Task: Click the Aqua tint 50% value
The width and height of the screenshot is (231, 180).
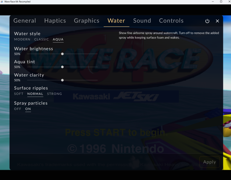Action: (x=17, y=67)
